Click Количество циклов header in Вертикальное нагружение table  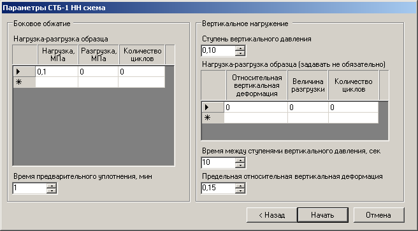[x=354, y=85]
